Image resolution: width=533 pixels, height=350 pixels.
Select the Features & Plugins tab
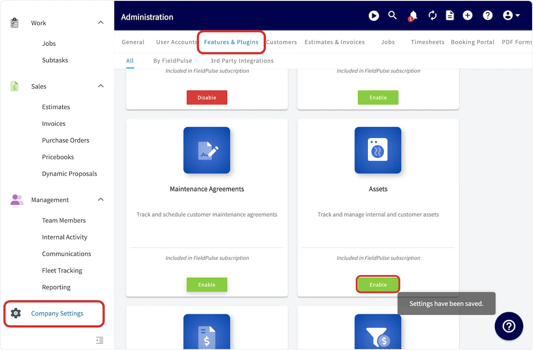click(231, 42)
